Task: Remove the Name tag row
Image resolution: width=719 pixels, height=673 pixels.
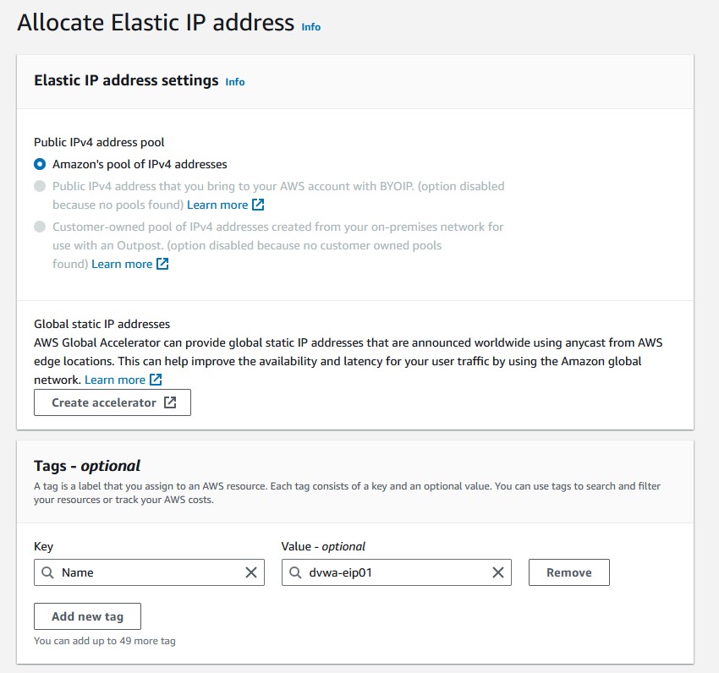Action: tap(568, 572)
